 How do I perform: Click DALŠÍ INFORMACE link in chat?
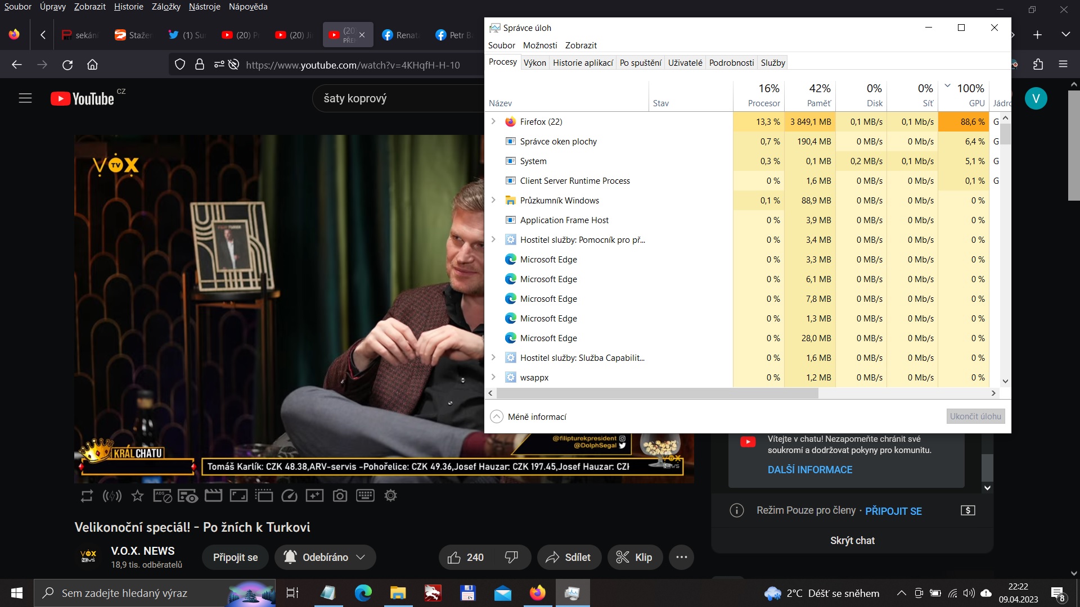pyautogui.click(x=809, y=470)
